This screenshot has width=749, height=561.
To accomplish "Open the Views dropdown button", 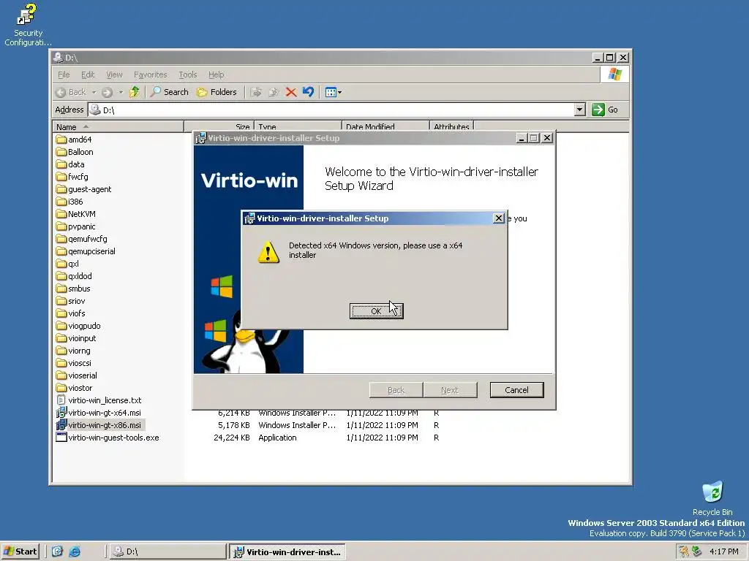I will [x=333, y=92].
